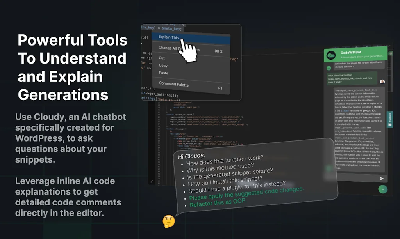The width and height of the screenshot is (400, 239).
Task: Choose Copy in the context menu
Action: pos(163,66)
